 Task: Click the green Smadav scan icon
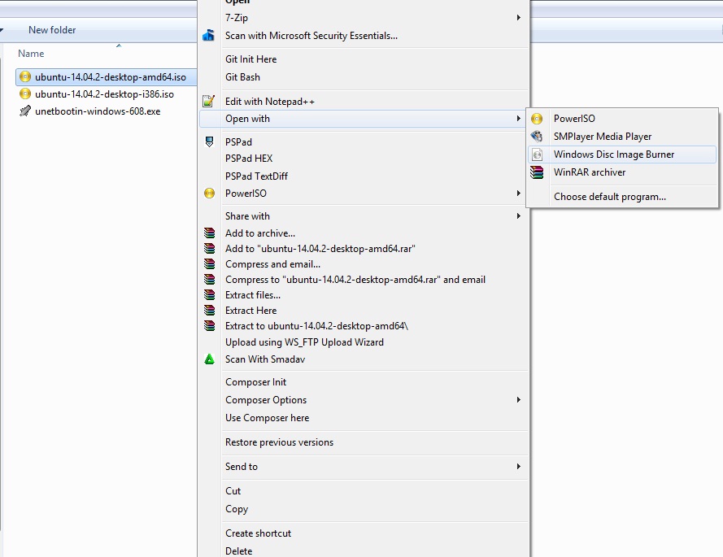point(209,359)
